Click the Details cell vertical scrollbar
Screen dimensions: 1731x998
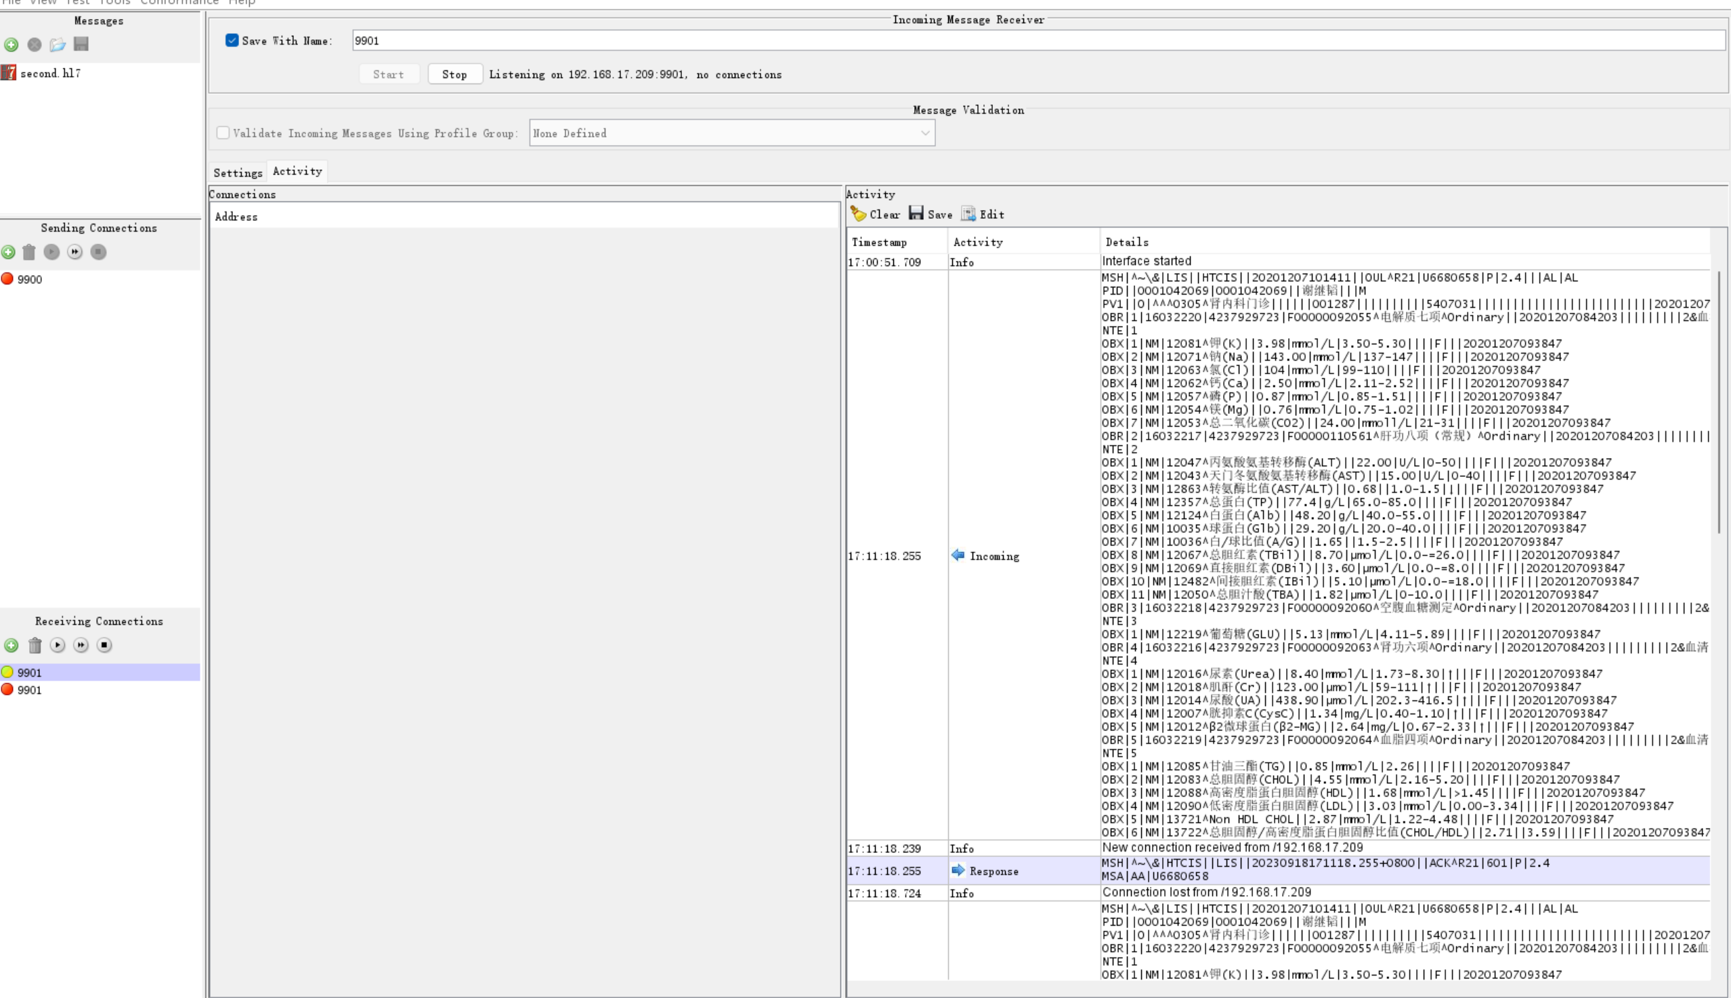[x=1719, y=401]
